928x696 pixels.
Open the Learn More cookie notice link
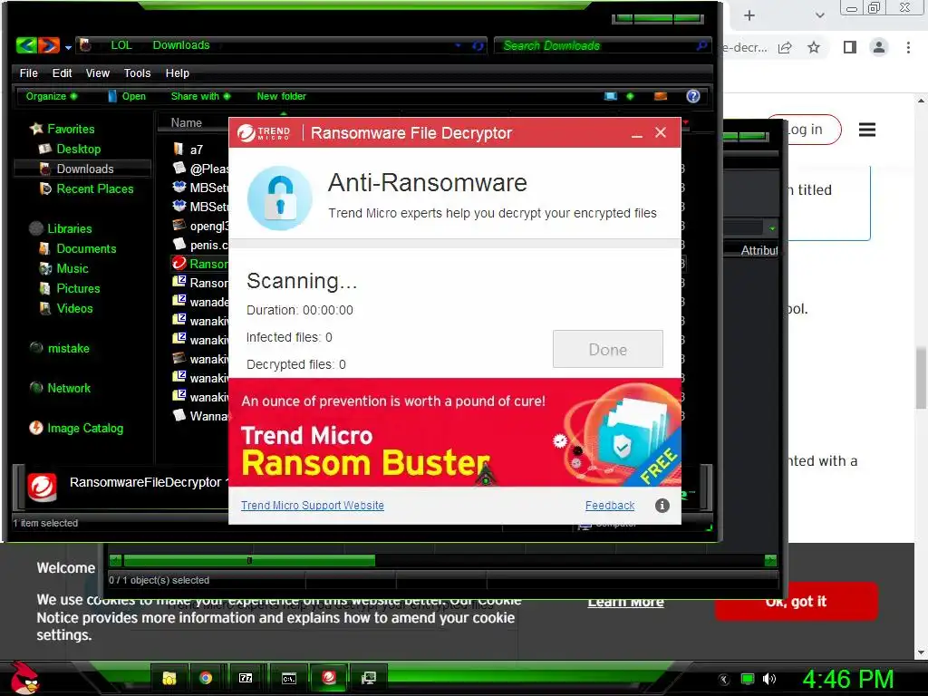click(625, 602)
